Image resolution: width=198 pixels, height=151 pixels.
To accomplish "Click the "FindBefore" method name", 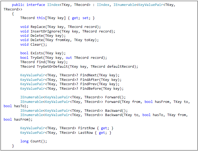I will click(90, 89).
